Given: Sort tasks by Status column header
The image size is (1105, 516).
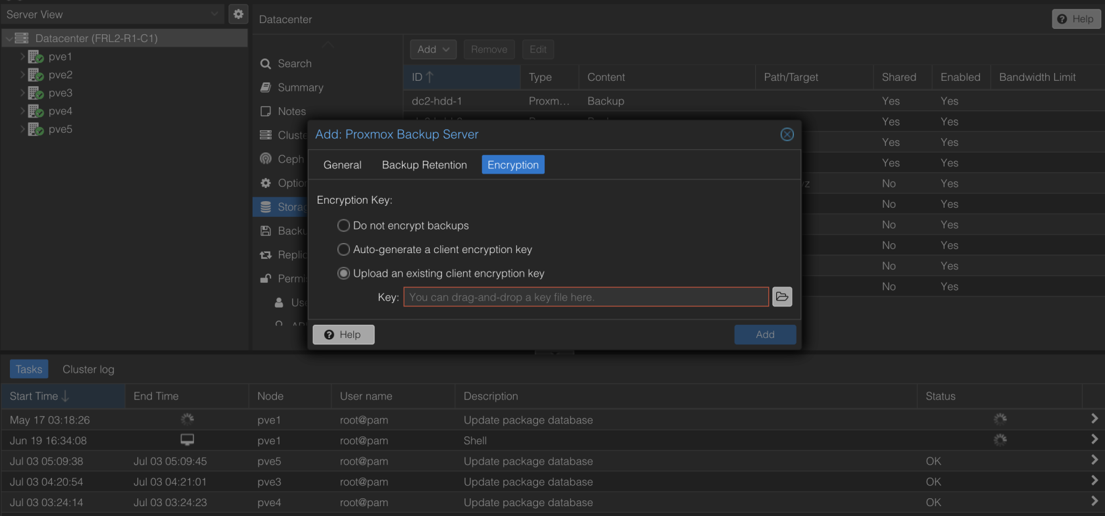Looking at the screenshot, I should pyautogui.click(x=999, y=396).
